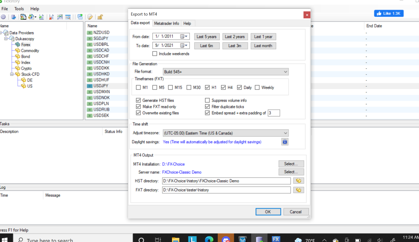Screen dimensions: 419x242
Task: Click the Forex folder icon in tree
Action: (18, 45)
